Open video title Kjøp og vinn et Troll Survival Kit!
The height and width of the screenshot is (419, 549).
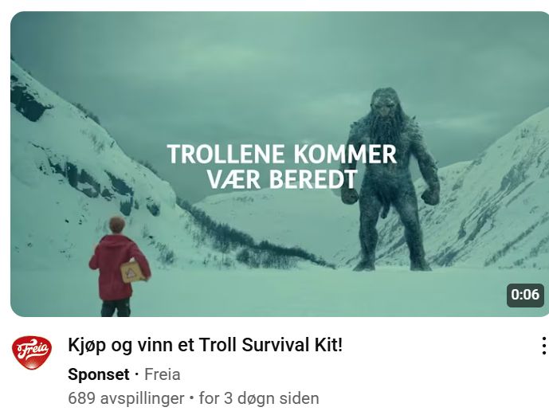coord(205,345)
